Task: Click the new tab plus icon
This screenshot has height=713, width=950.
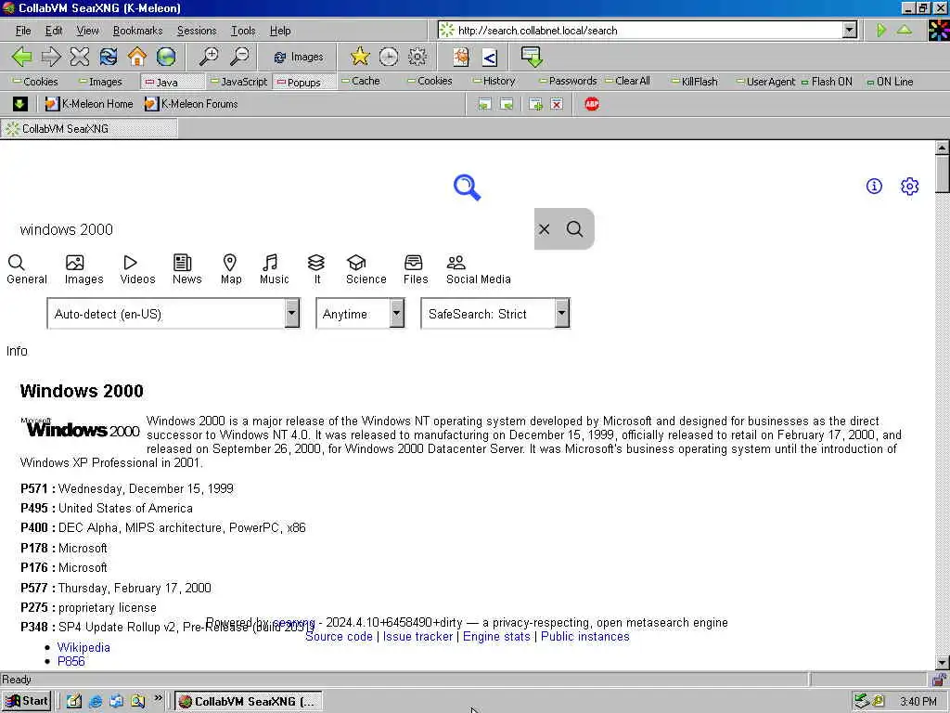Action: point(535,104)
